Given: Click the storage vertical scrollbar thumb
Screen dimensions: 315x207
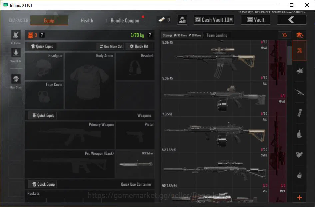Looking at the screenshot, I should [x=289, y=56].
